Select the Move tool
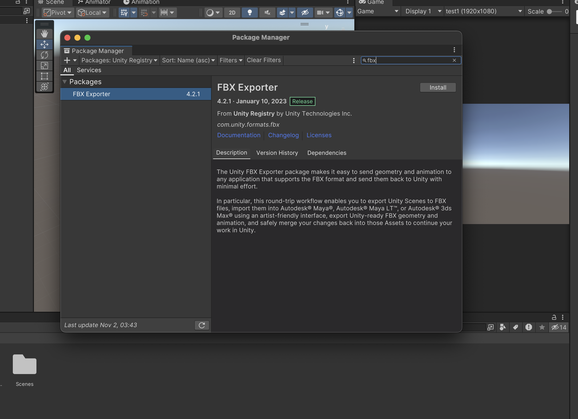 tap(44, 44)
